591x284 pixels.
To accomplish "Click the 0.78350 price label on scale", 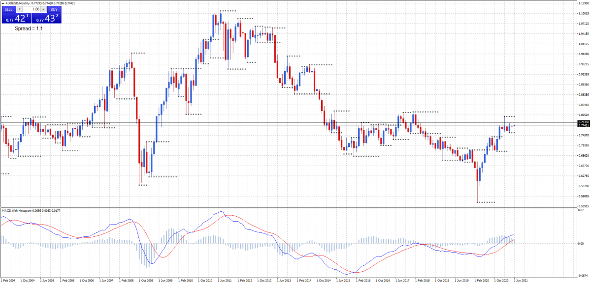I will pyautogui.click(x=583, y=122).
